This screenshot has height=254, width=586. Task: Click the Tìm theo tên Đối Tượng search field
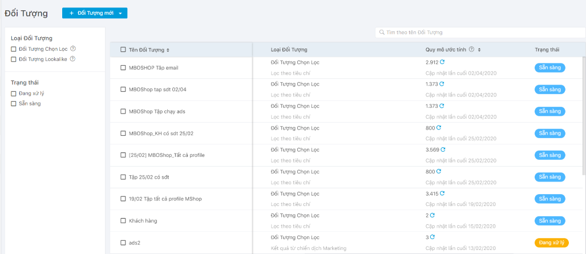[x=480, y=33]
